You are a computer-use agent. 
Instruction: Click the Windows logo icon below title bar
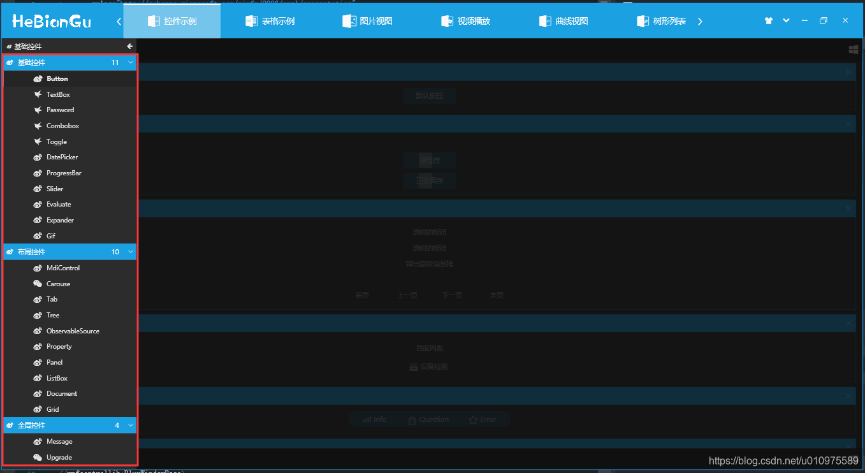[853, 49]
